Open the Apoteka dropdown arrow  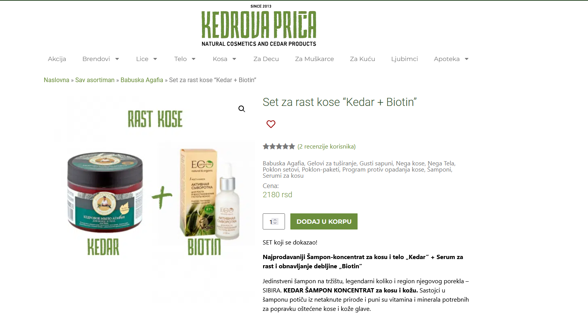(x=467, y=59)
